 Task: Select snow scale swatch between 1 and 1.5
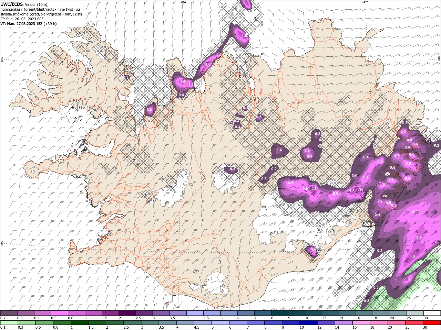pos(93,313)
